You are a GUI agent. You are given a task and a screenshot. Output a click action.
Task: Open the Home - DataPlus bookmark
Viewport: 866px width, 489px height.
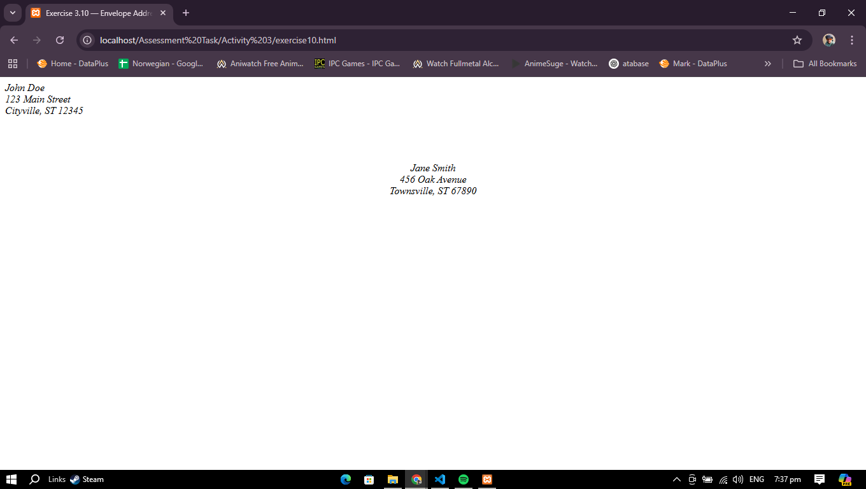pos(73,64)
